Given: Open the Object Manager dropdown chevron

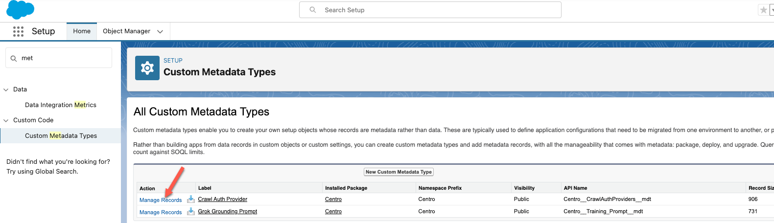Looking at the screenshot, I should (x=160, y=31).
